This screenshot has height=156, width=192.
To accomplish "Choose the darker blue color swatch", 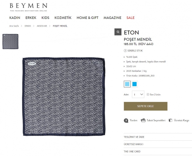I will (134, 84).
